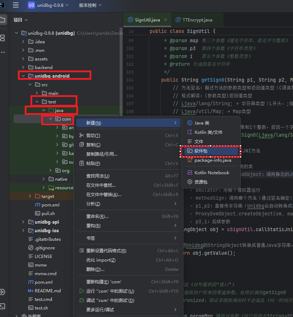
Task: Choose 在文件中替换(A)... entry
Action: pyautogui.click(x=128, y=195)
